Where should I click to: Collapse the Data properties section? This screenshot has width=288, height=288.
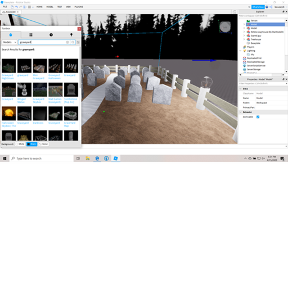pos(241,89)
